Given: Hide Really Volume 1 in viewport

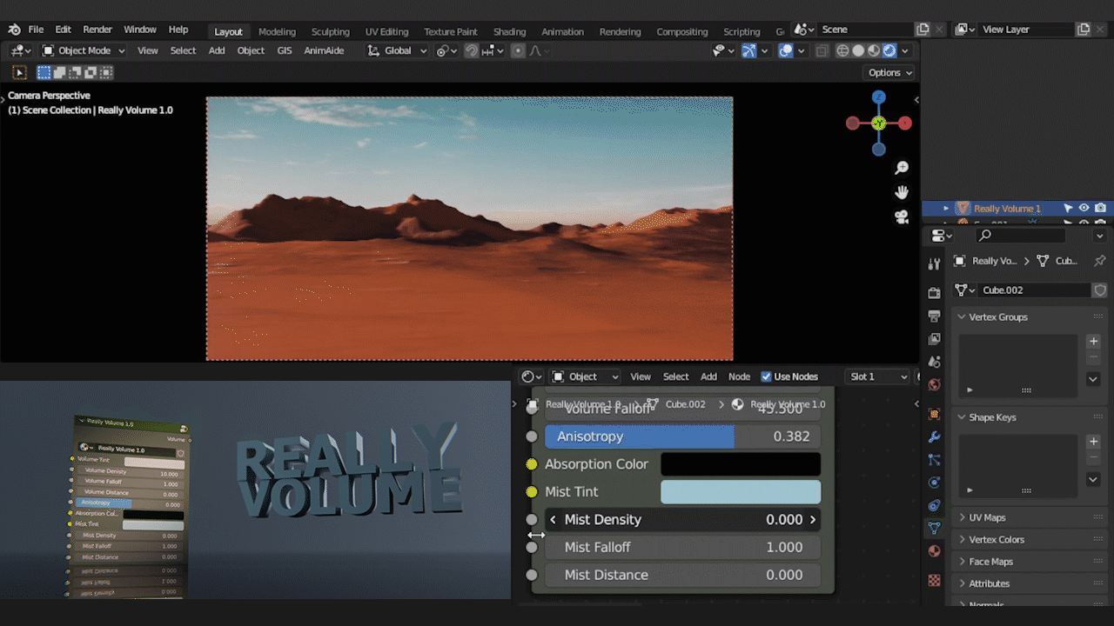Looking at the screenshot, I should [x=1084, y=209].
